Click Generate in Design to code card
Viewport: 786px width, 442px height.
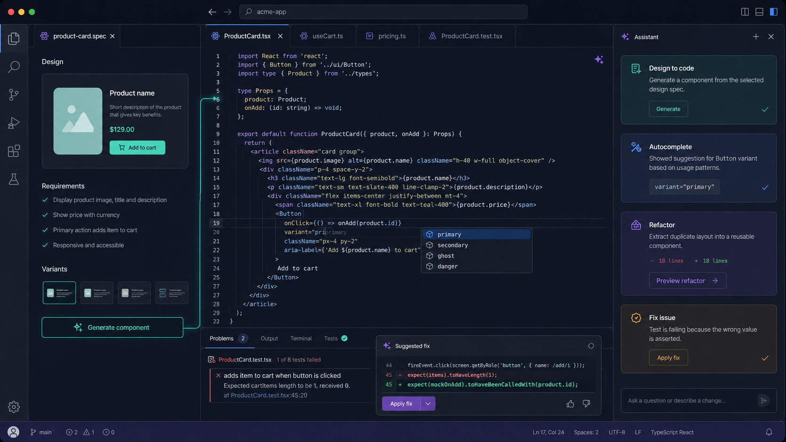pyautogui.click(x=668, y=109)
